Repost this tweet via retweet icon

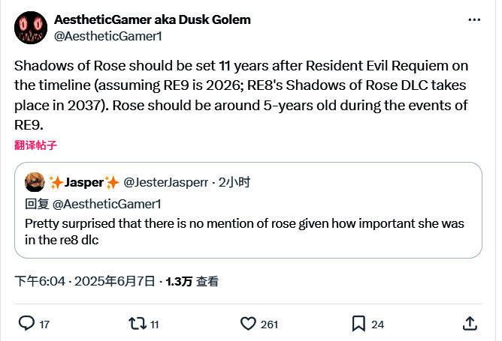pyautogui.click(x=138, y=323)
